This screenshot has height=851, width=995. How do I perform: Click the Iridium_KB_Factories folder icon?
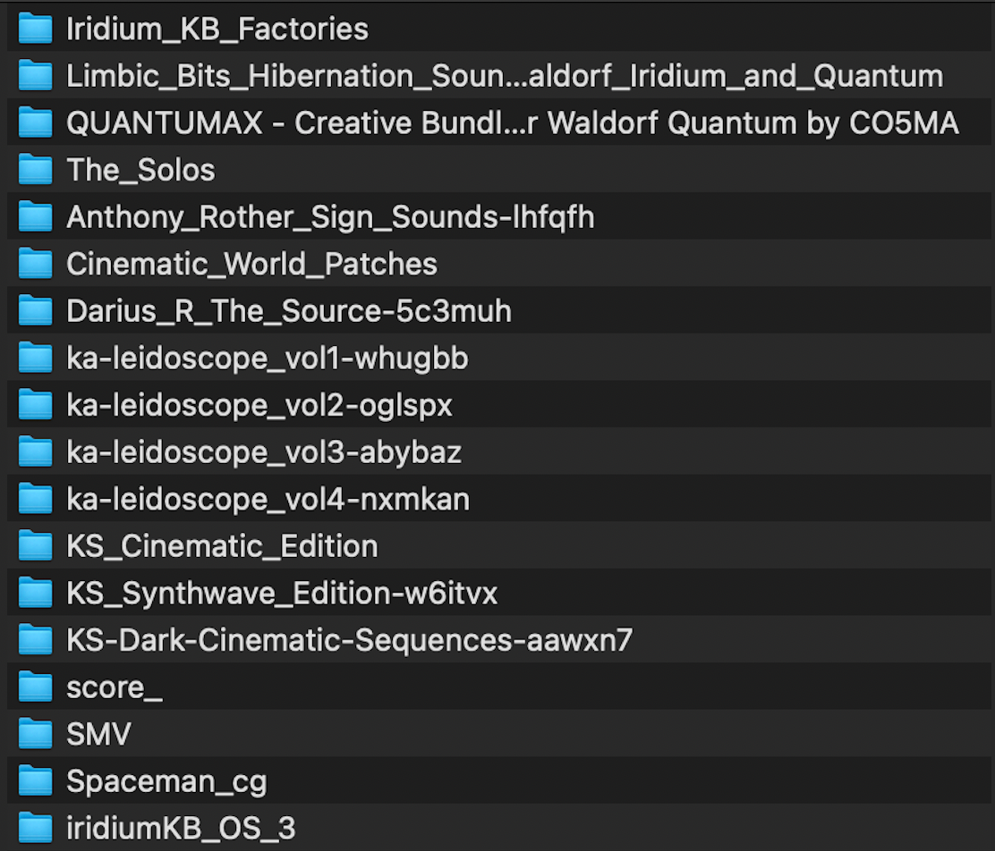click(x=35, y=29)
